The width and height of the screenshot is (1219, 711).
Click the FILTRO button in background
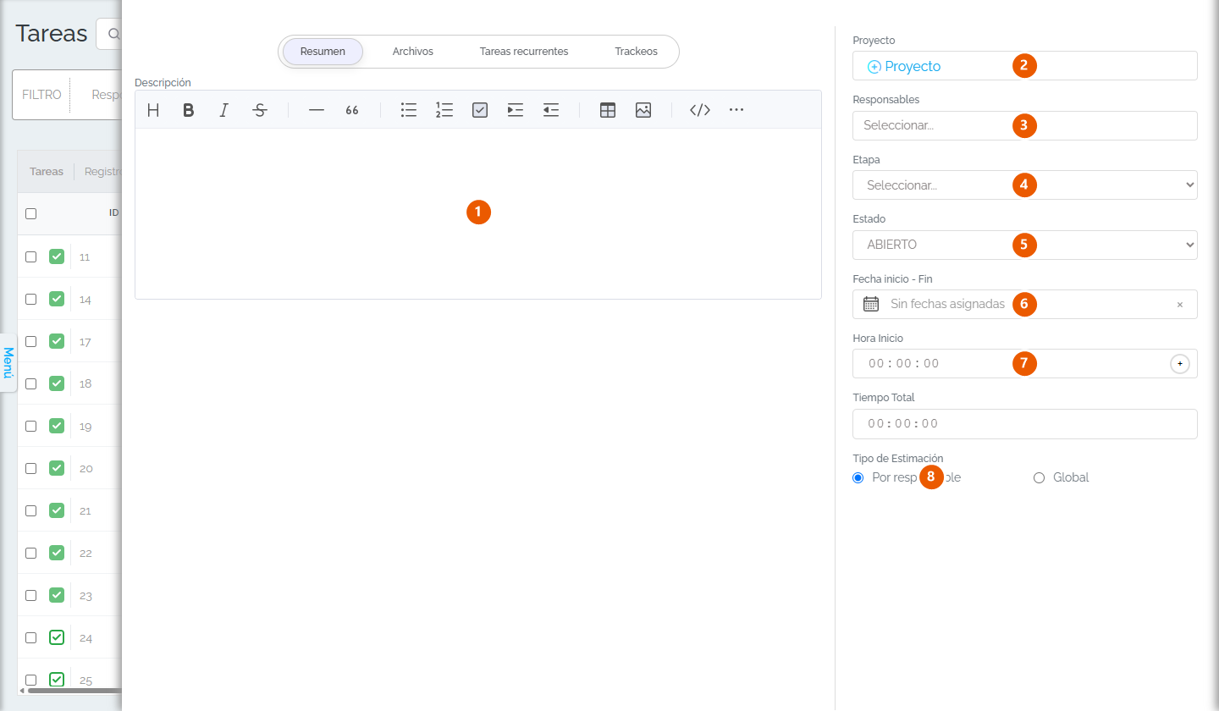[x=41, y=95]
